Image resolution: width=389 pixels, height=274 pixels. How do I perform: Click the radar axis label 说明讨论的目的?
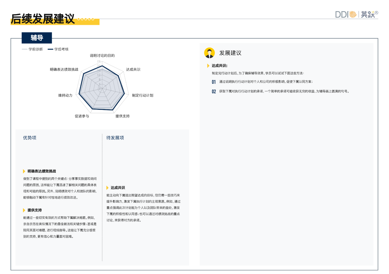pos(102,56)
